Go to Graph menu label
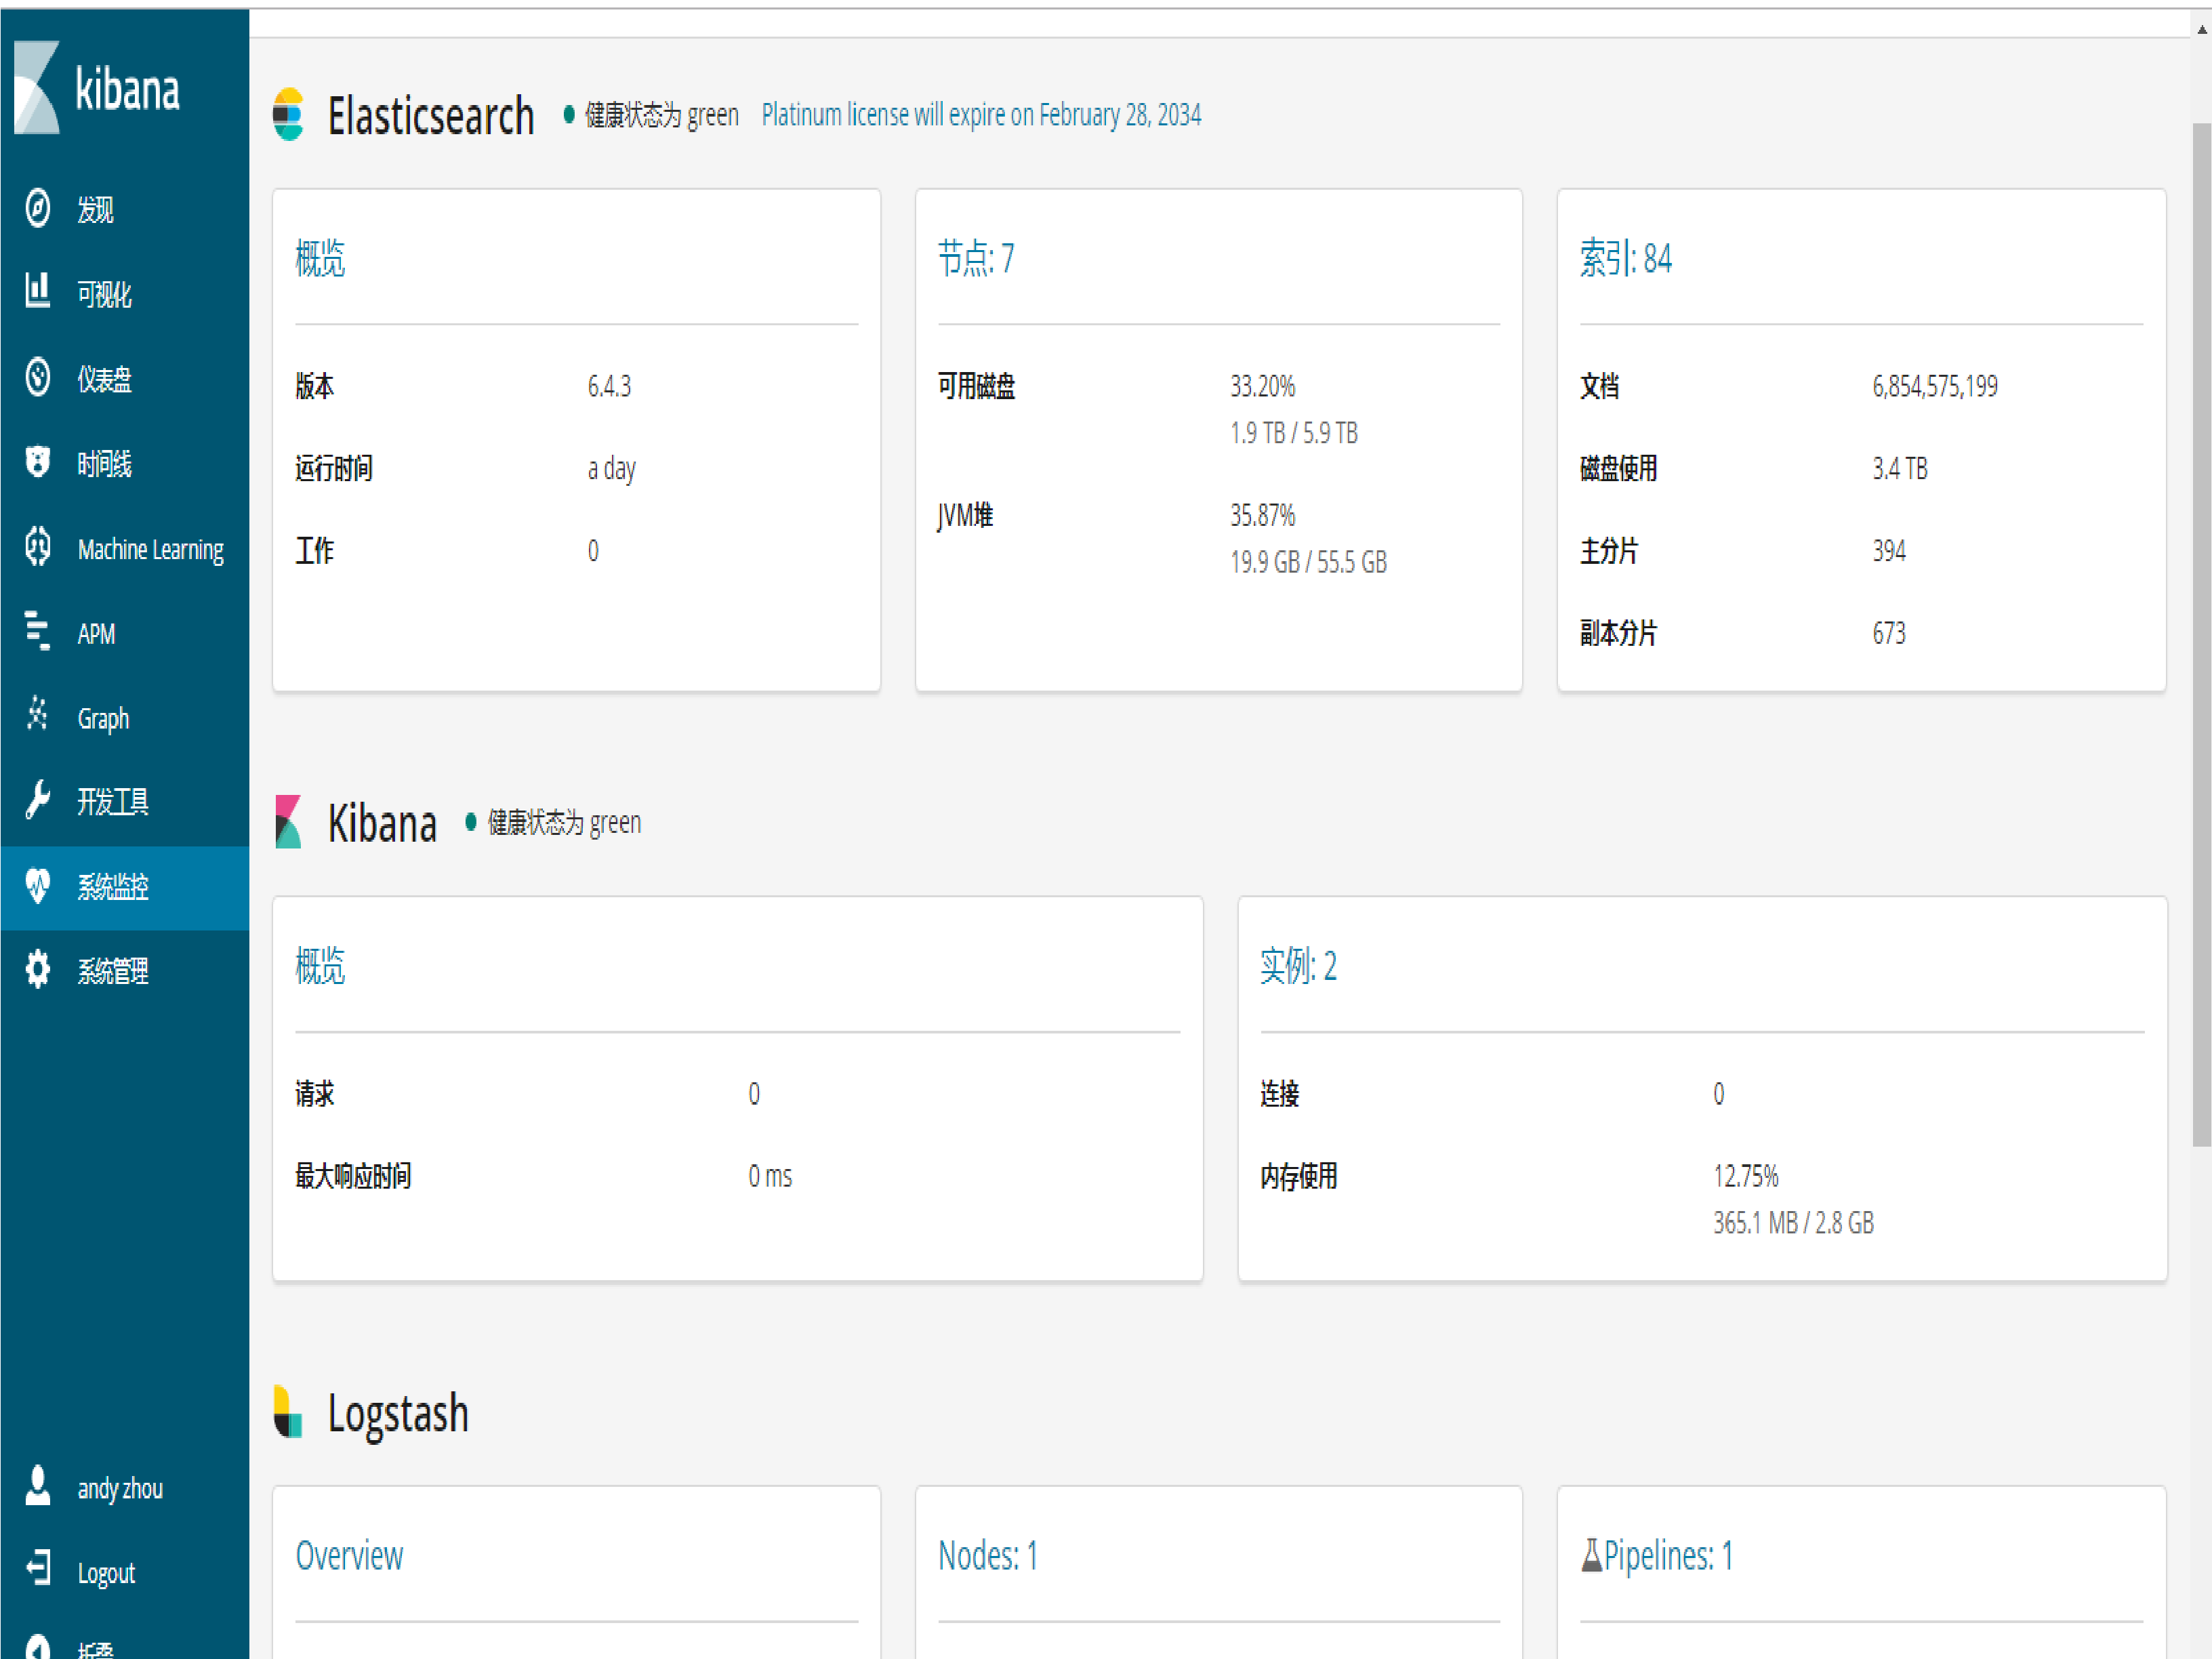Image resolution: width=2212 pixels, height=1659 pixels. coord(104,718)
